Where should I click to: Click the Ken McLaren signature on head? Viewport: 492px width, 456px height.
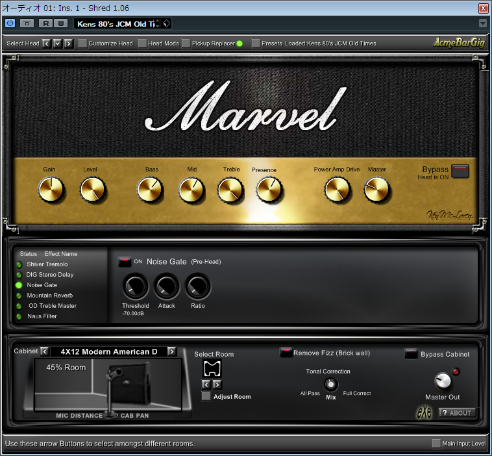[x=450, y=215]
